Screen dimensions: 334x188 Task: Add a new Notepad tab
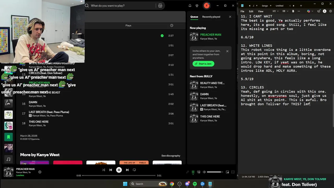click(x=301, y=5)
